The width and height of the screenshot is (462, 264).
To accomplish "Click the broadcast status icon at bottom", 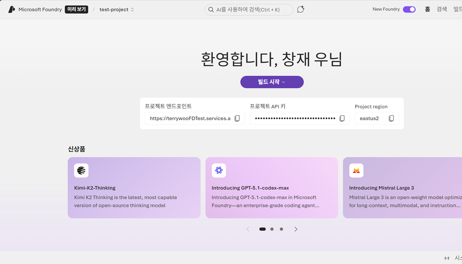I will (447, 258).
